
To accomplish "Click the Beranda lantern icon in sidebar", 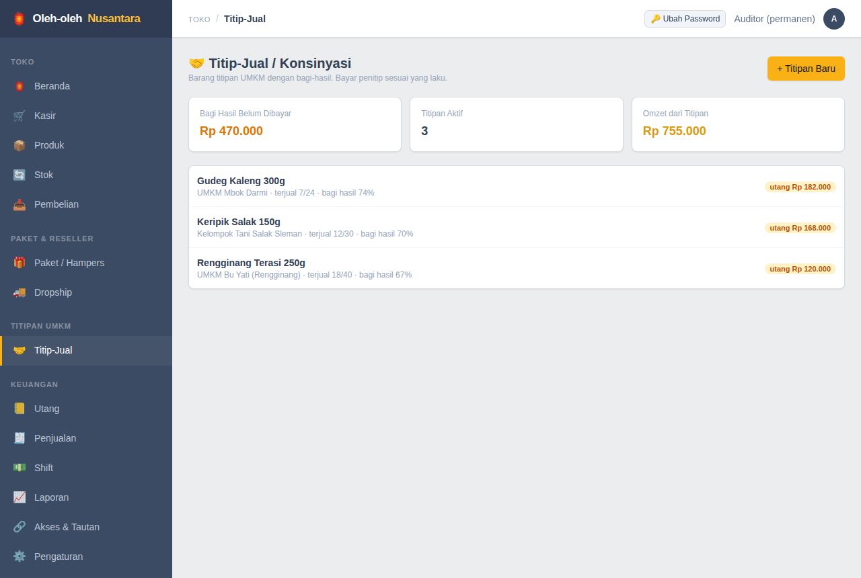I will (x=20, y=86).
